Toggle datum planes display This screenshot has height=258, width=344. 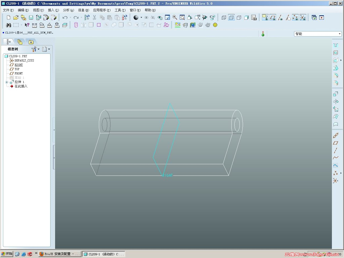(x=273, y=17)
